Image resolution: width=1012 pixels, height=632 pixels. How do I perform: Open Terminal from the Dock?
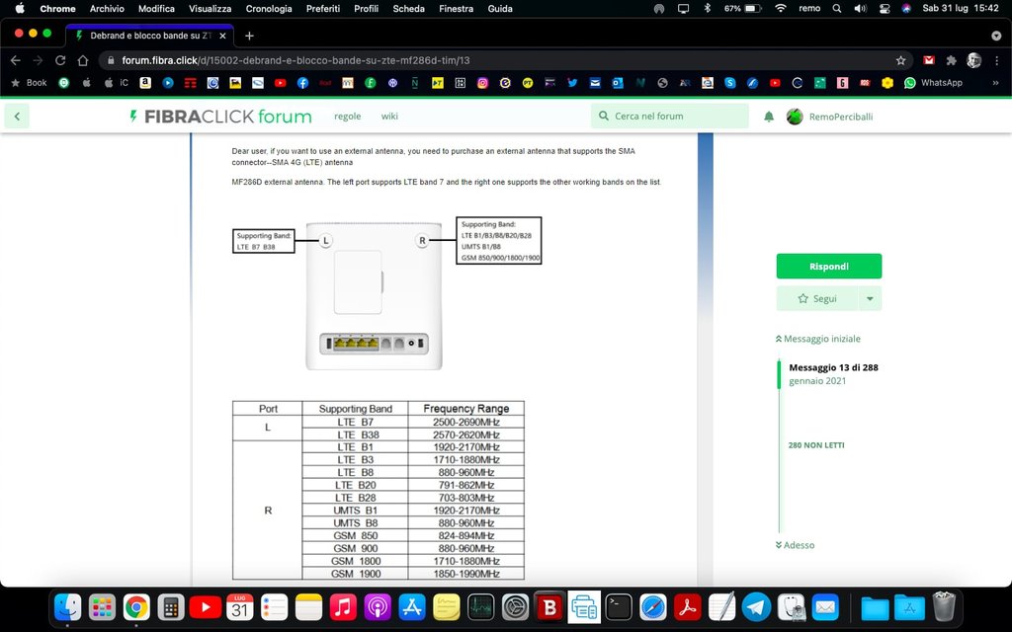(619, 607)
